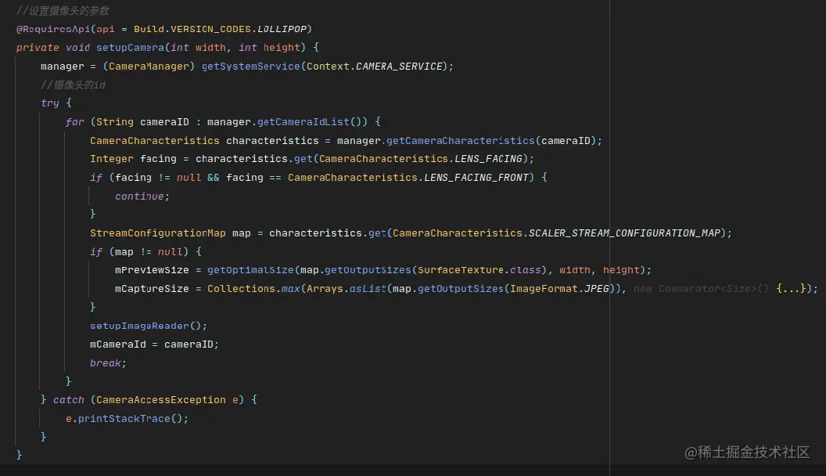Click the printStackTrace call
This screenshot has width=826, height=476.
point(124,419)
